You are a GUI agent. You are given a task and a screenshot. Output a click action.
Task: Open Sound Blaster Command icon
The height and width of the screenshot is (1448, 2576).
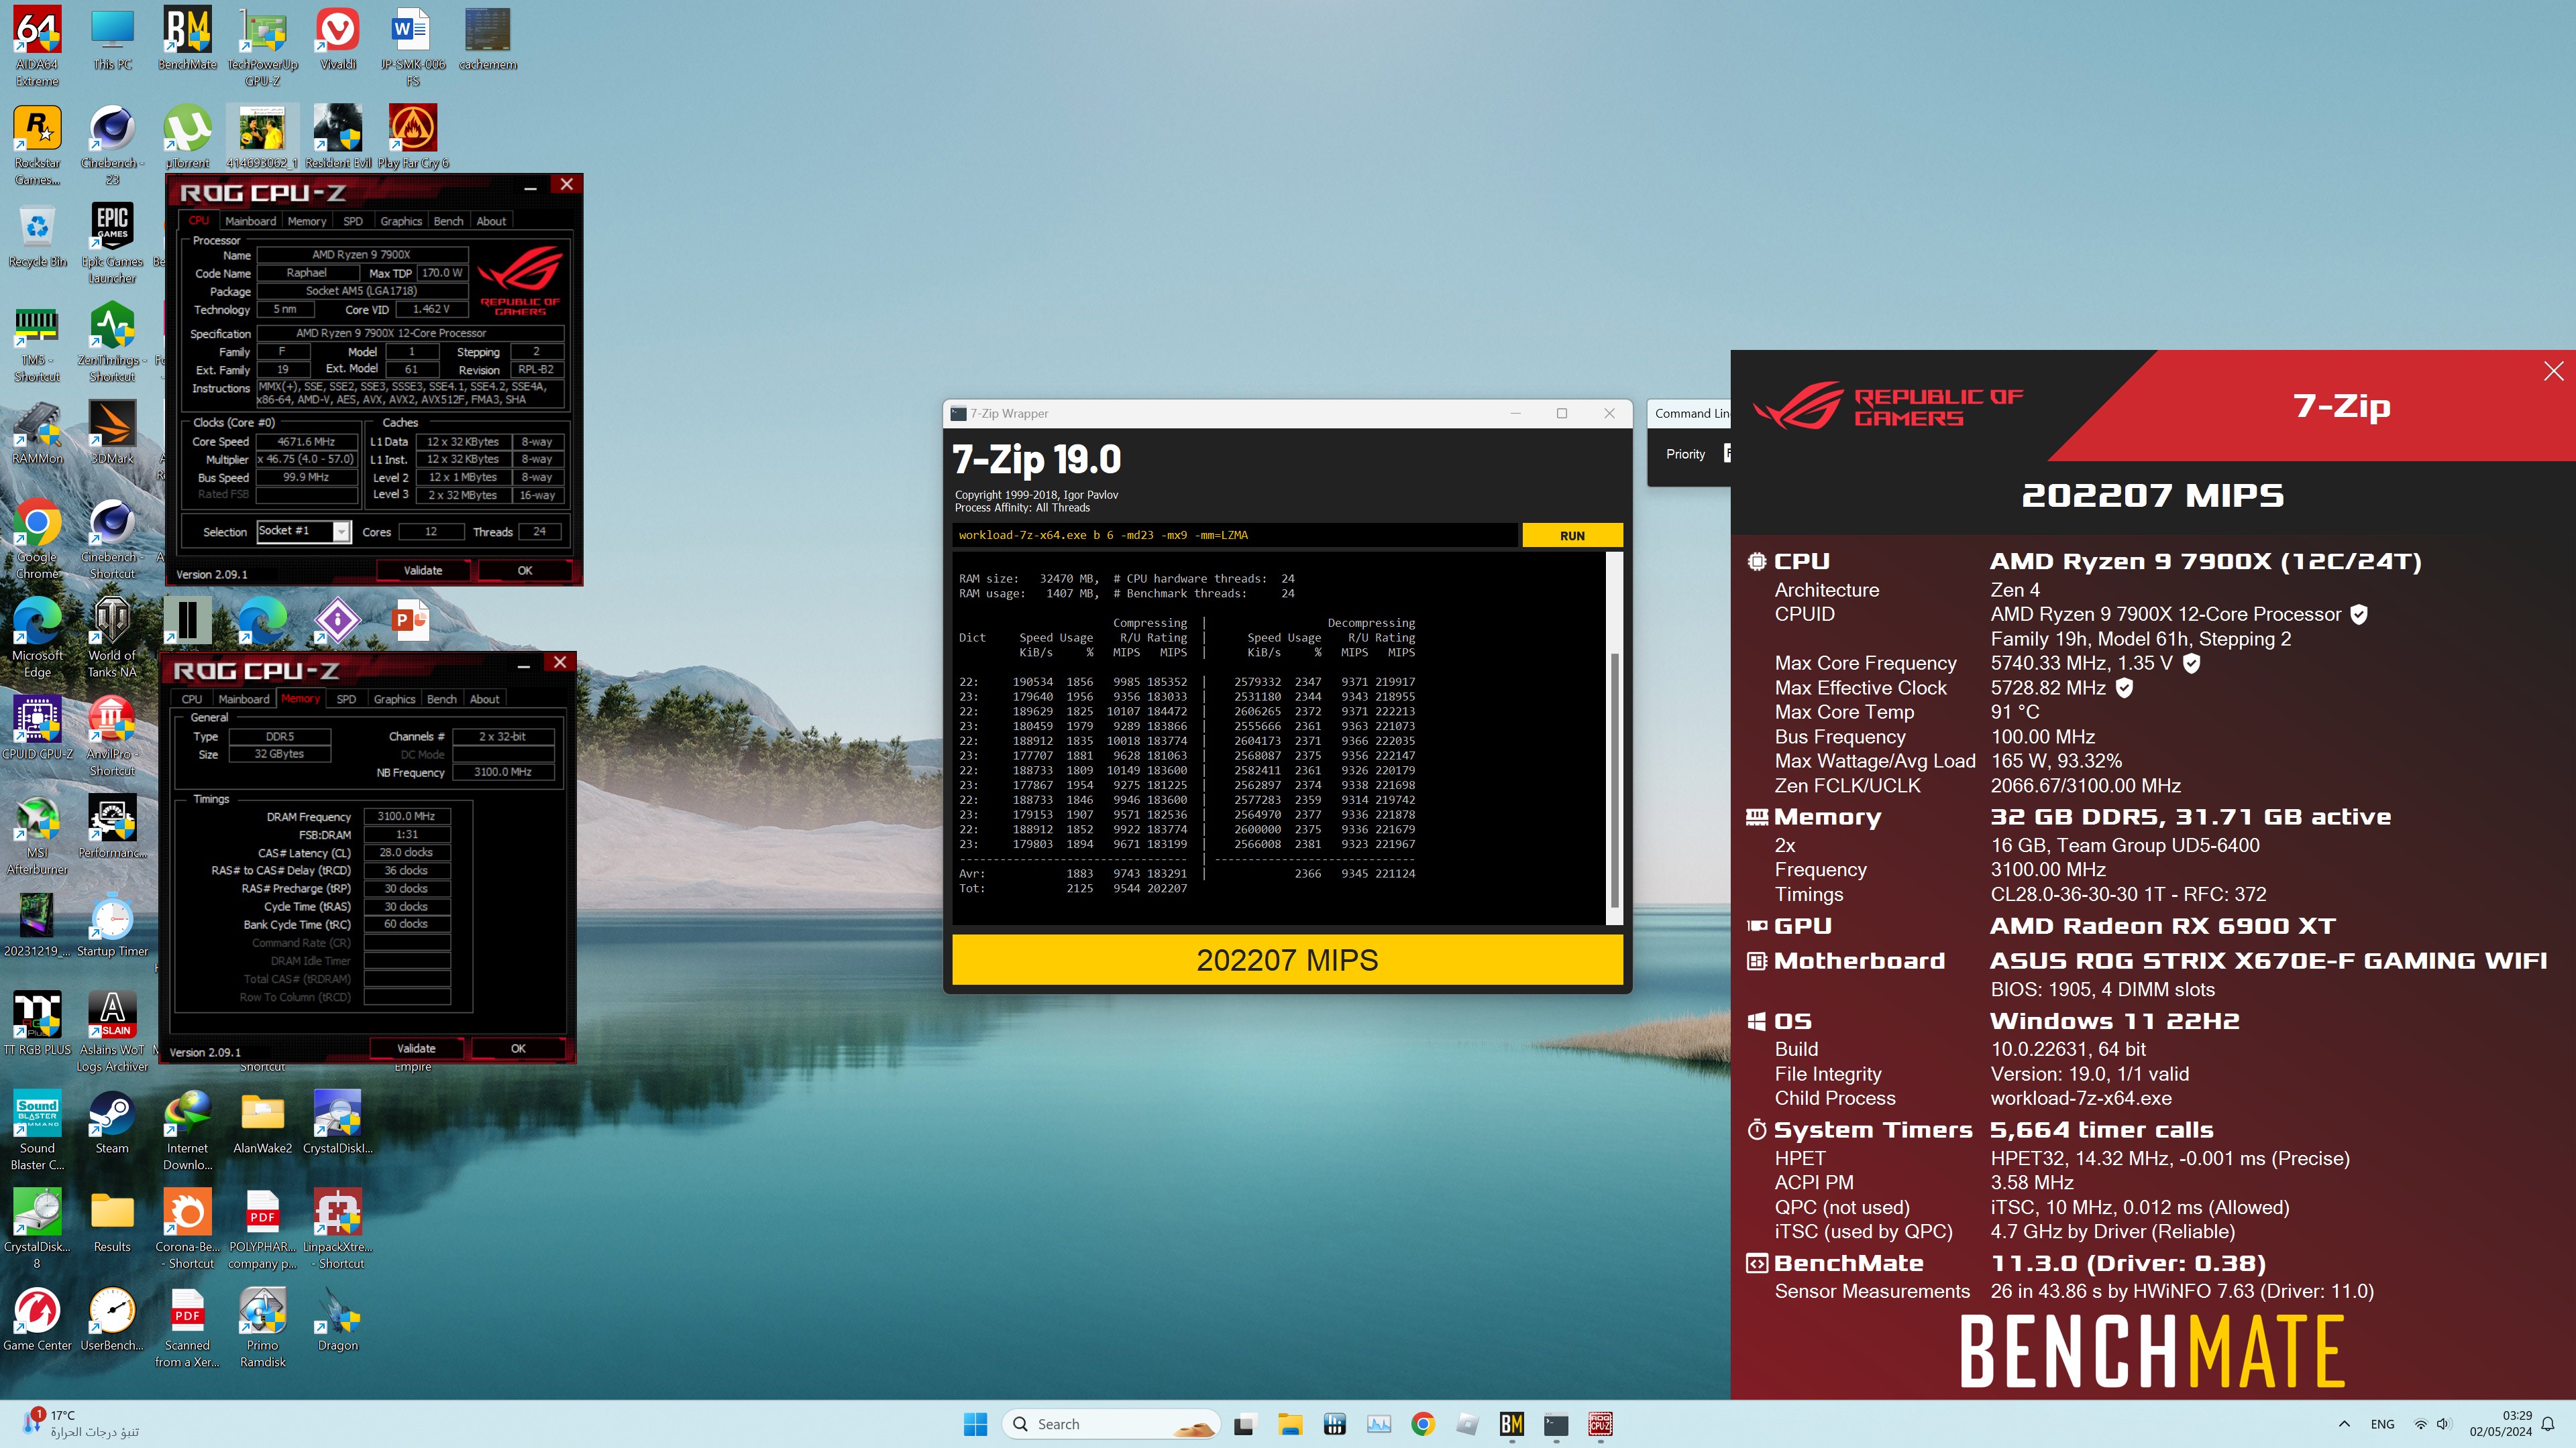pos(37,1130)
